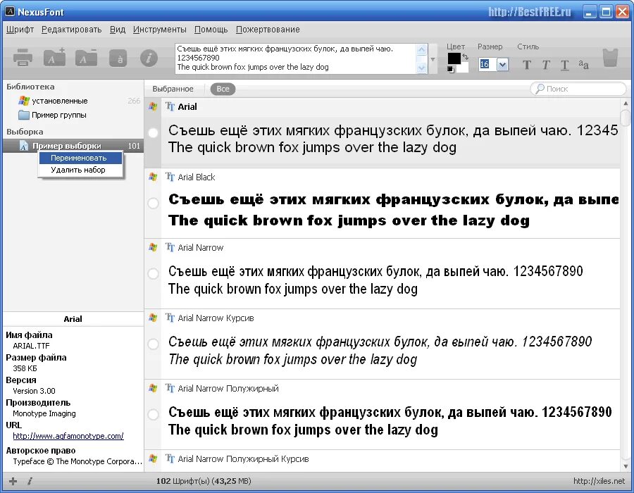The height and width of the screenshot is (493, 634).
Task: Click font list scrollbar down arrow
Action: coord(626,466)
